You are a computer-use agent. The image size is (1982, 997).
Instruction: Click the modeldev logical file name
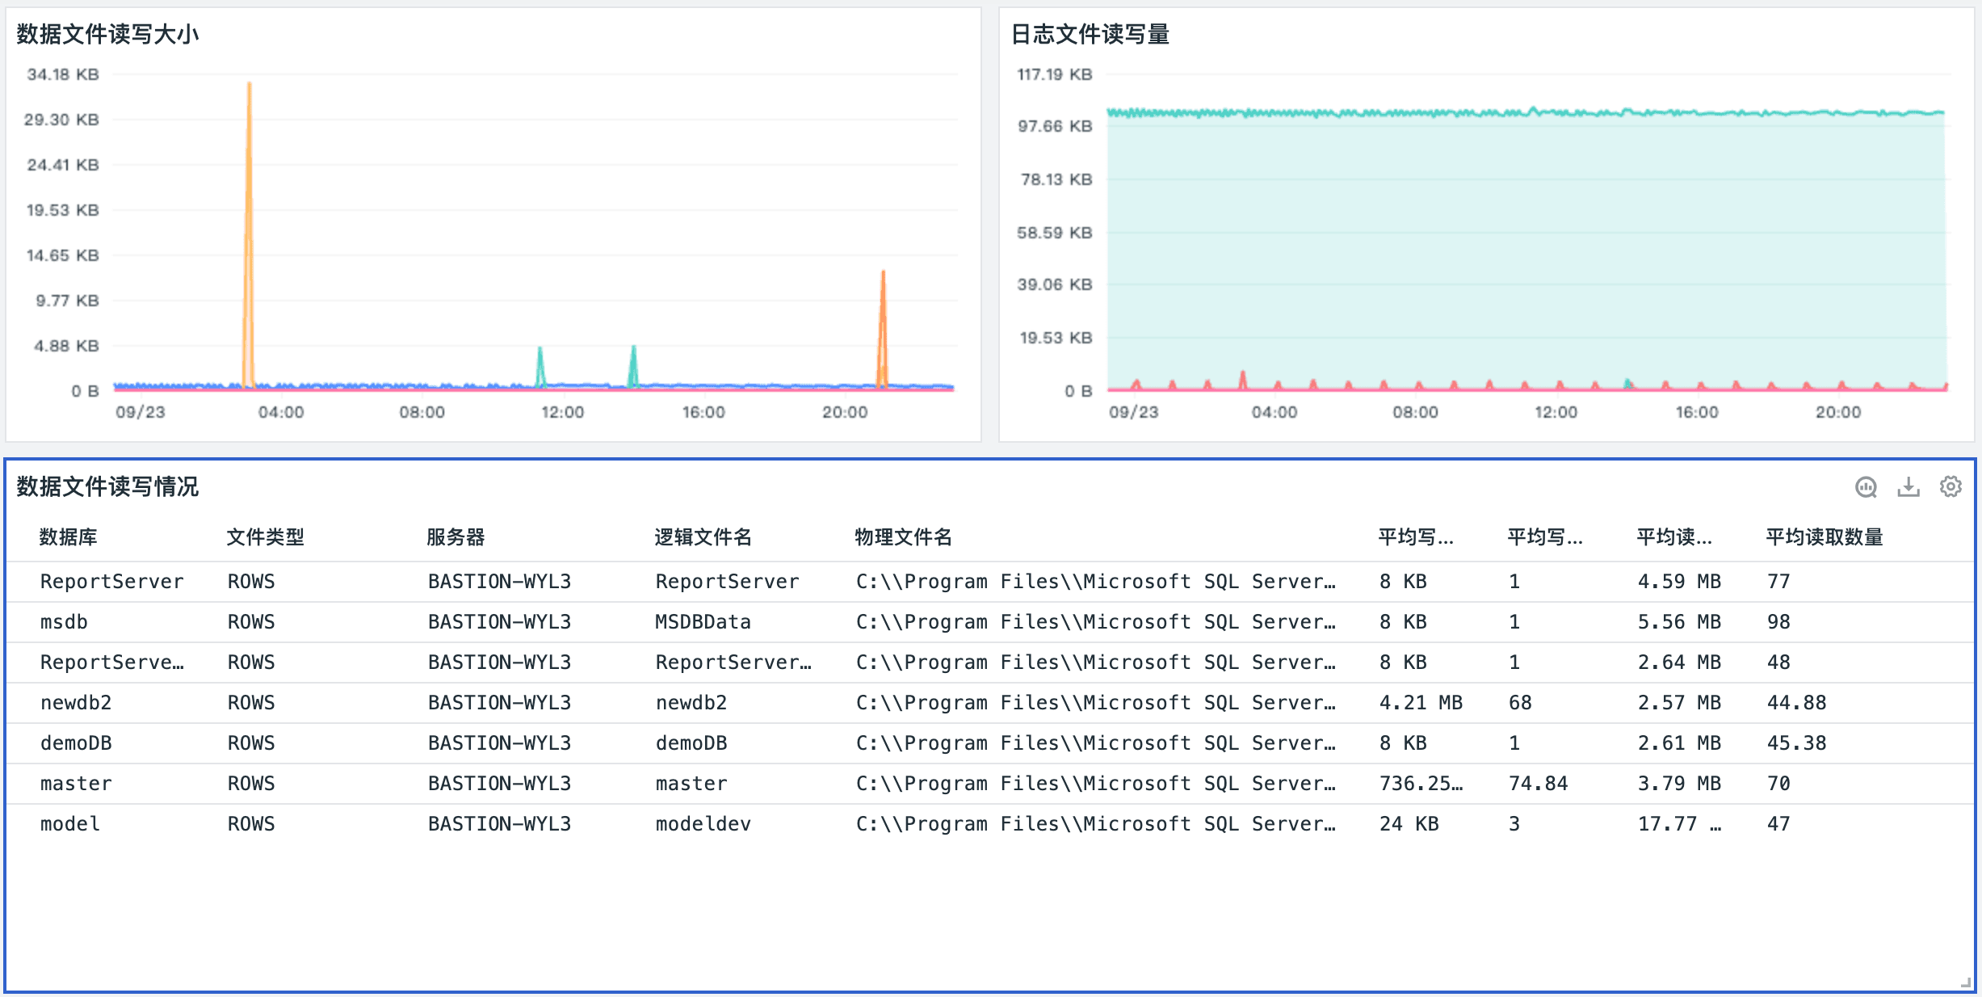(x=703, y=824)
